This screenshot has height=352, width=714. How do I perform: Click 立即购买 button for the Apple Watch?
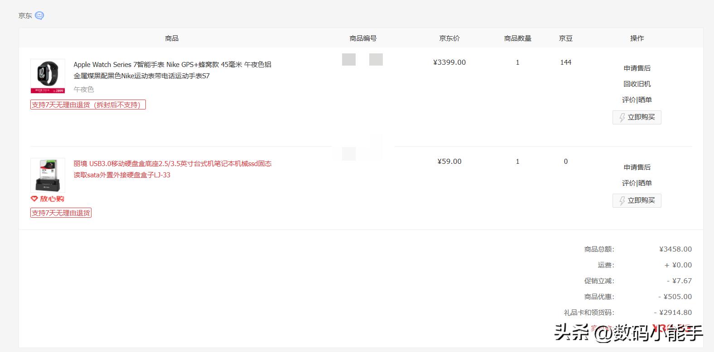(x=637, y=117)
